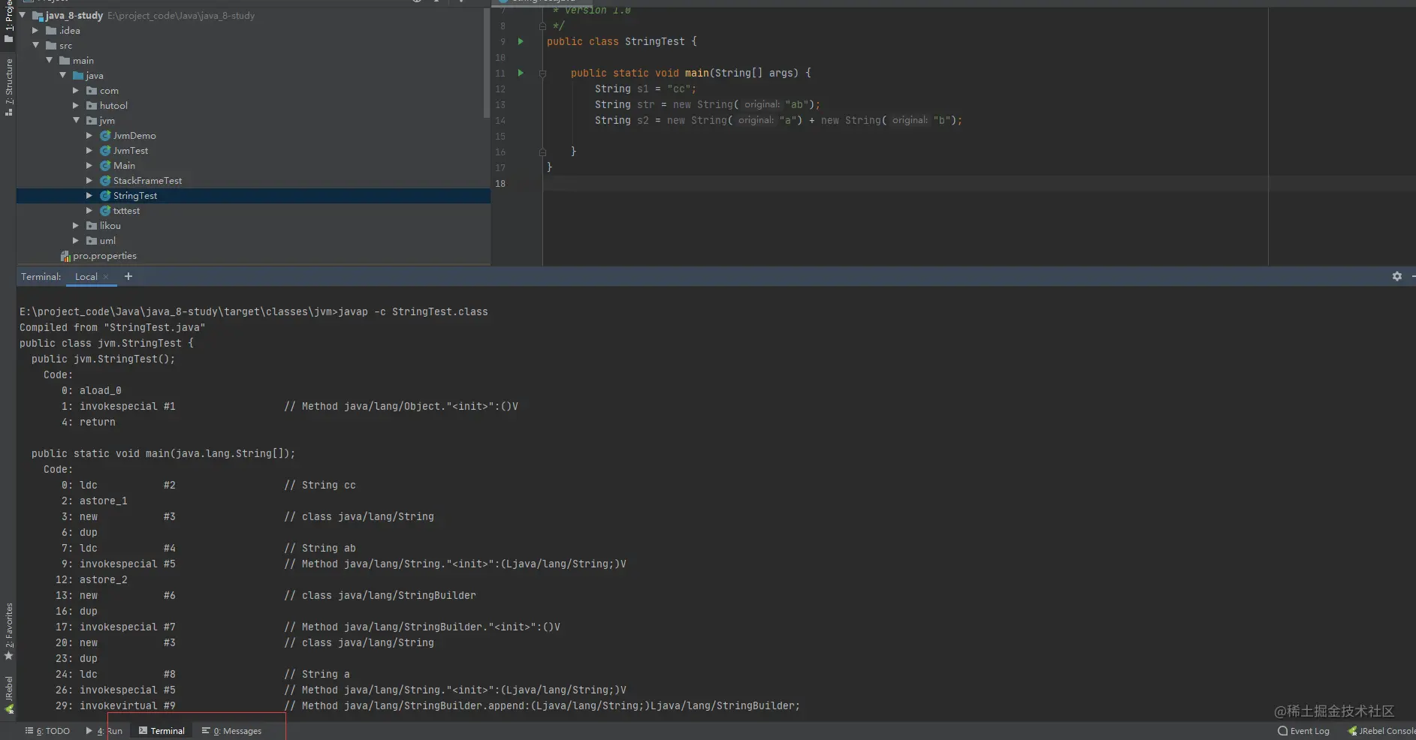
Task: Add a new terminal tab with plus
Action: 128,276
